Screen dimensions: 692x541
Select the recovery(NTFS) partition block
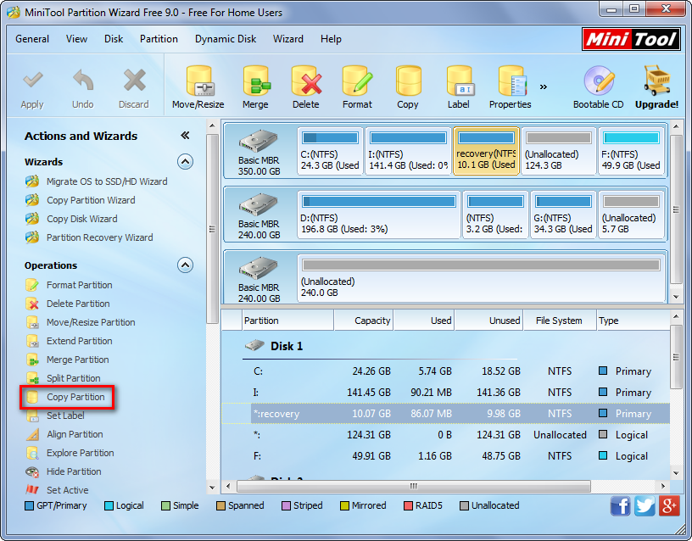[x=486, y=151]
